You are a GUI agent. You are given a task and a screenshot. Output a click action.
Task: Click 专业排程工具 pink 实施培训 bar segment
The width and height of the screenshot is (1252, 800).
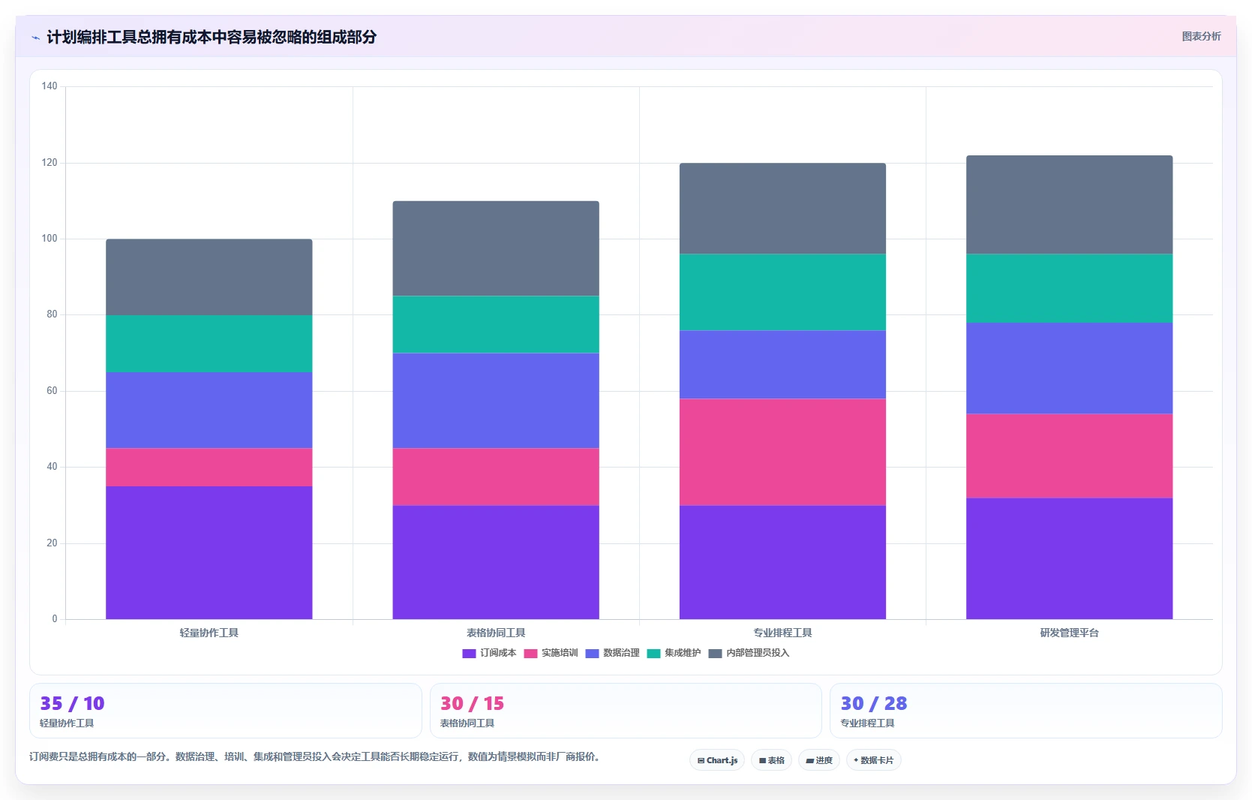(x=782, y=452)
